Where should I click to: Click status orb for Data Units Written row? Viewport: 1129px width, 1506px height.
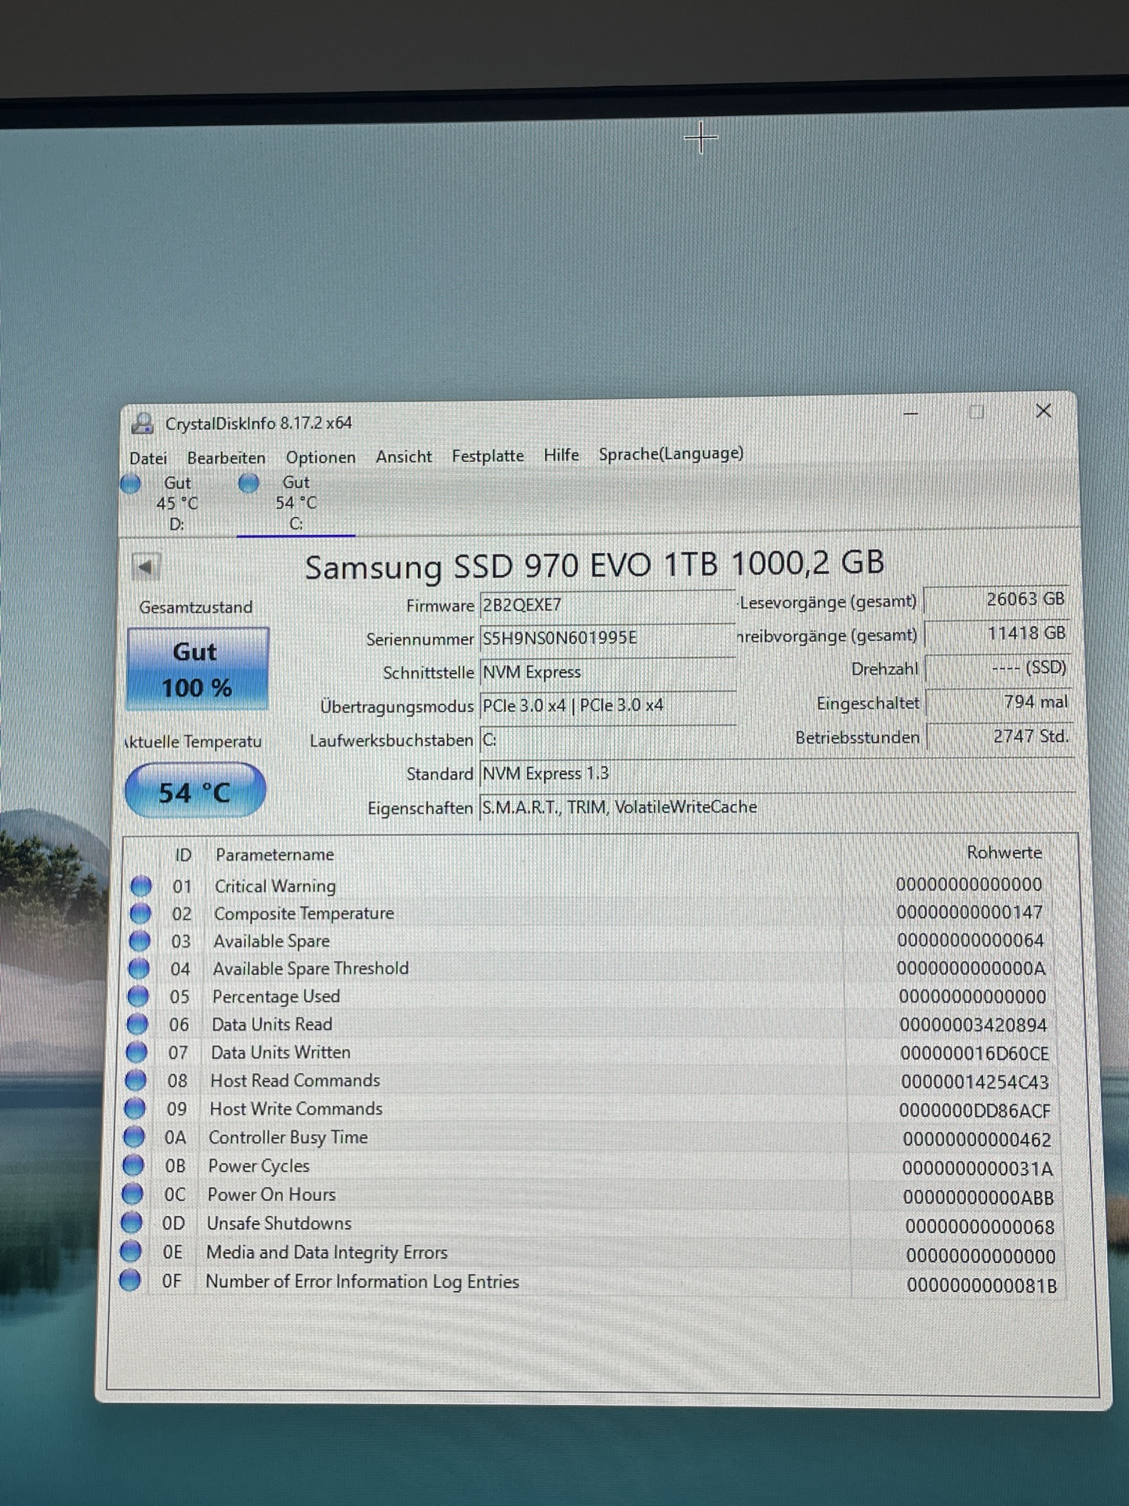[136, 1052]
